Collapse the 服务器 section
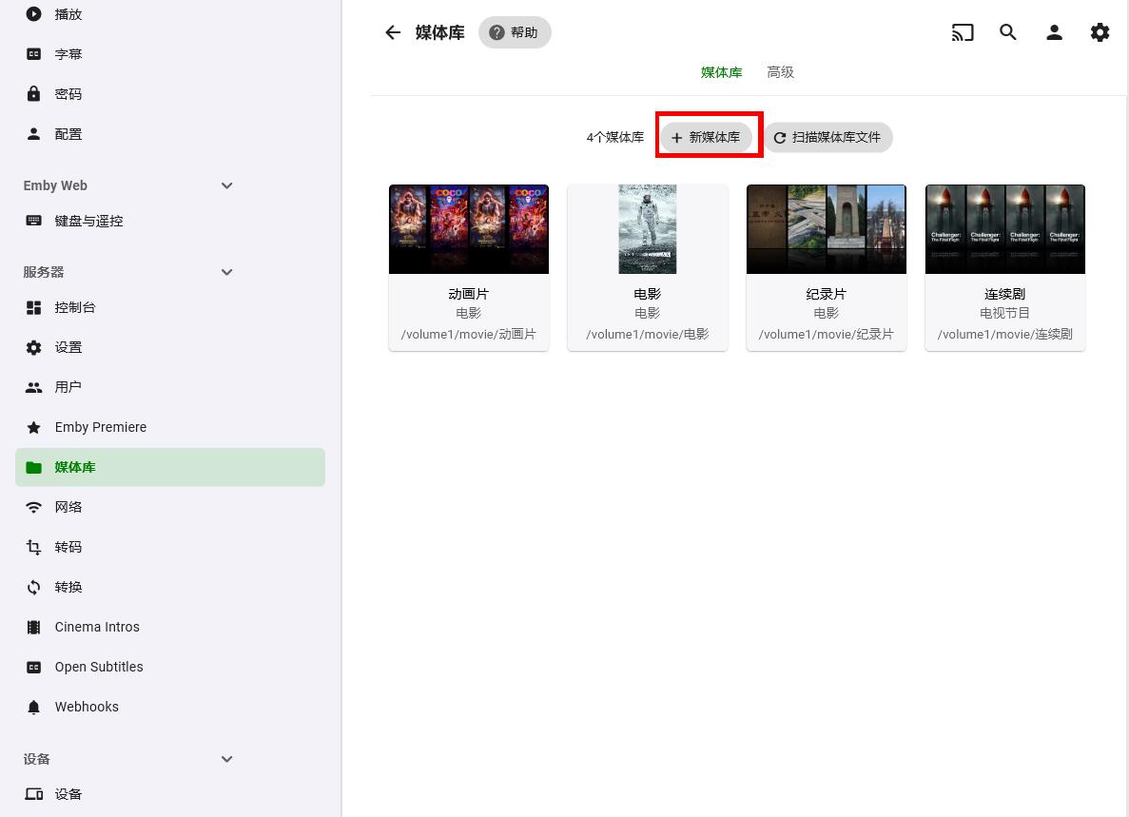1129x817 pixels. [226, 272]
